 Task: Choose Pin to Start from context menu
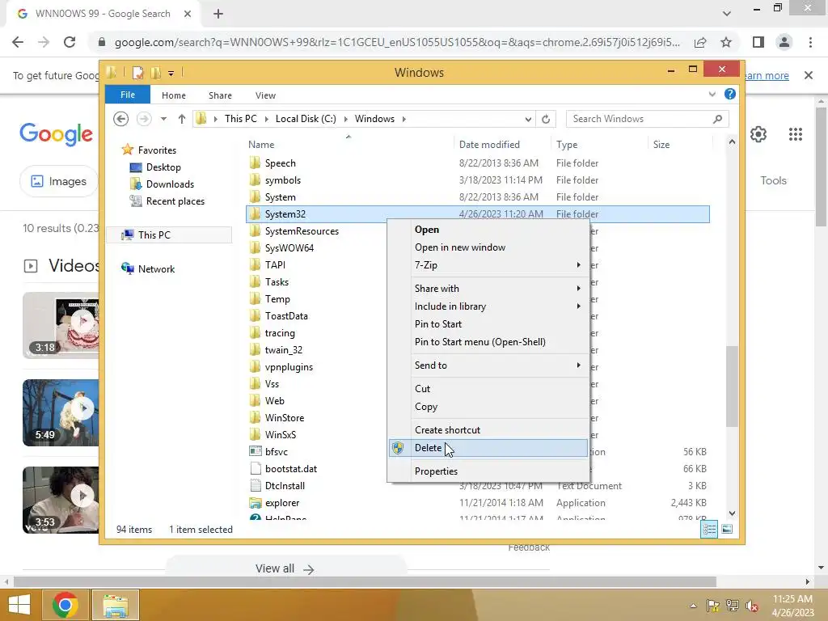point(488,324)
